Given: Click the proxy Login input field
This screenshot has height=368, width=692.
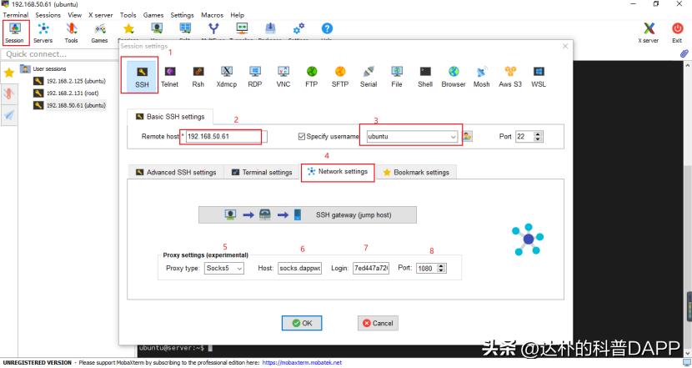Looking at the screenshot, I should (x=371, y=268).
